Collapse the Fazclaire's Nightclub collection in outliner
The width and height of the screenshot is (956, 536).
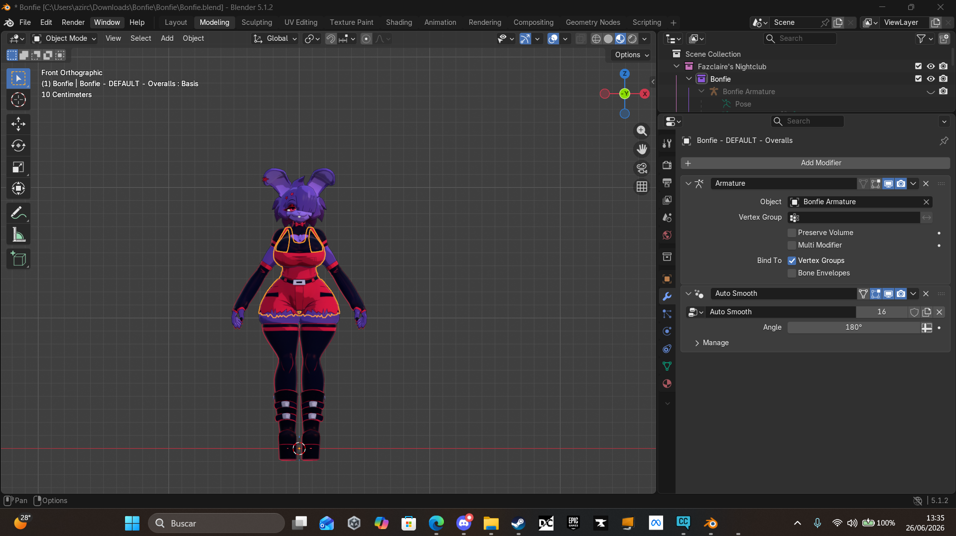tap(677, 66)
